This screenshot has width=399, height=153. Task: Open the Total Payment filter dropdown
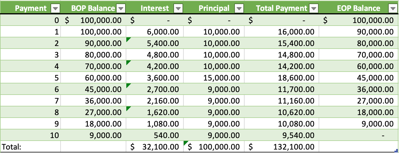click(314, 9)
